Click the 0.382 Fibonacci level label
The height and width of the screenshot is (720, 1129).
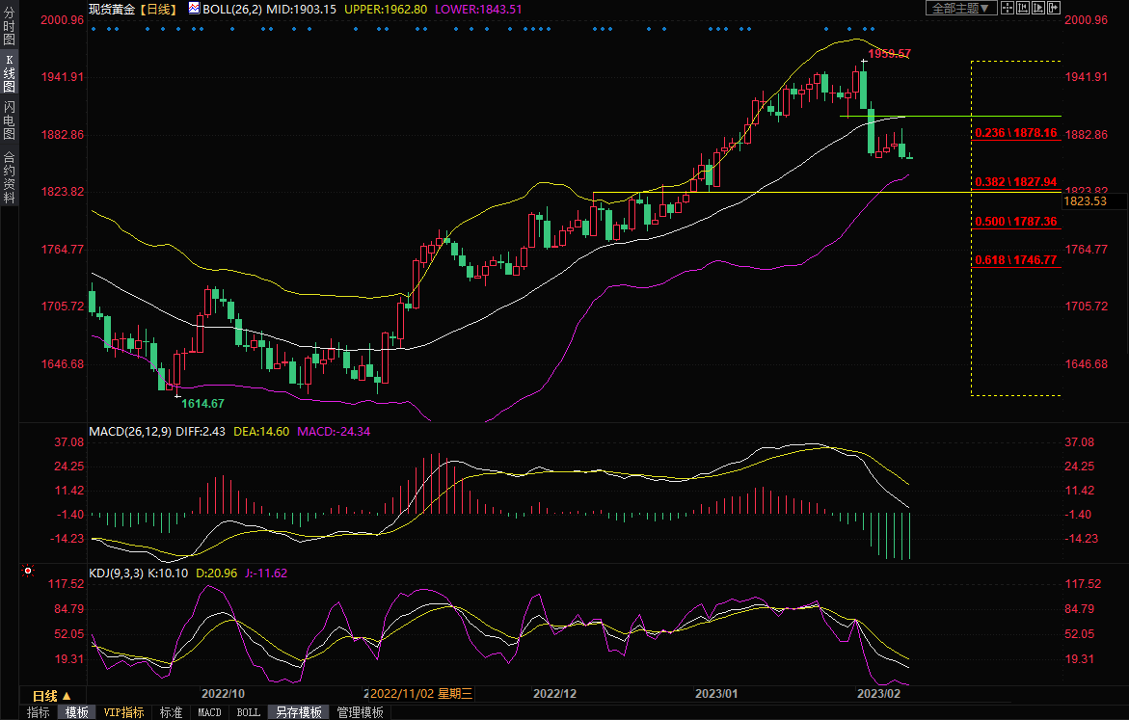tap(1015, 181)
